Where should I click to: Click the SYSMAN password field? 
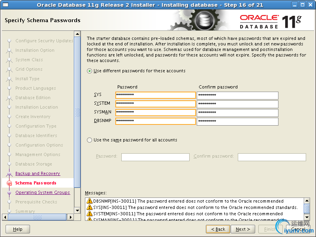pyautogui.click(x=155, y=113)
